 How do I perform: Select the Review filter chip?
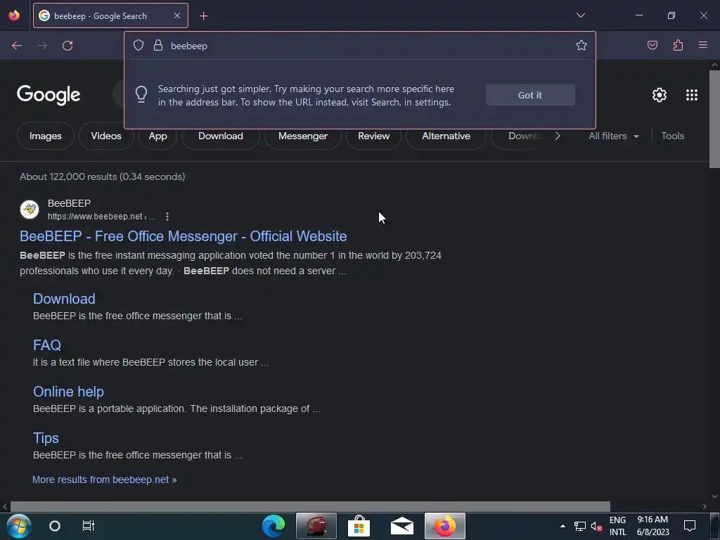point(374,136)
